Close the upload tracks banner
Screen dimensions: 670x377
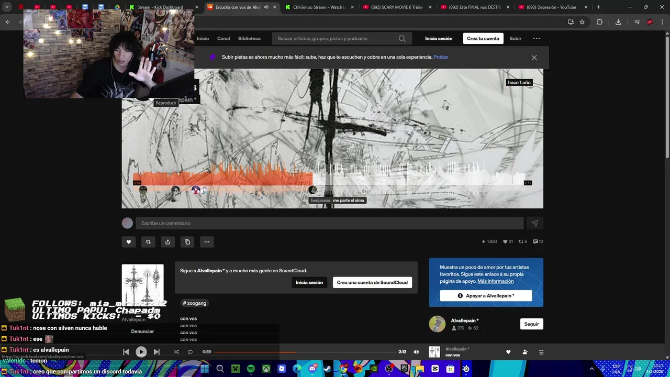pos(534,58)
